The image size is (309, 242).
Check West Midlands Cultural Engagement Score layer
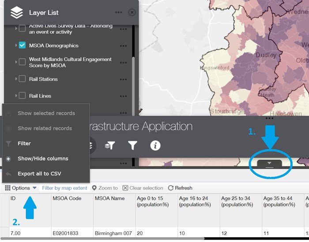pos(22,62)
